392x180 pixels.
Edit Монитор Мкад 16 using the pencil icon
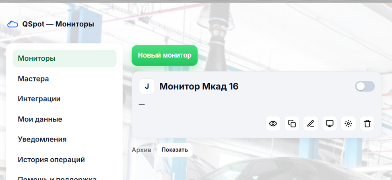[x=311, y=123]
